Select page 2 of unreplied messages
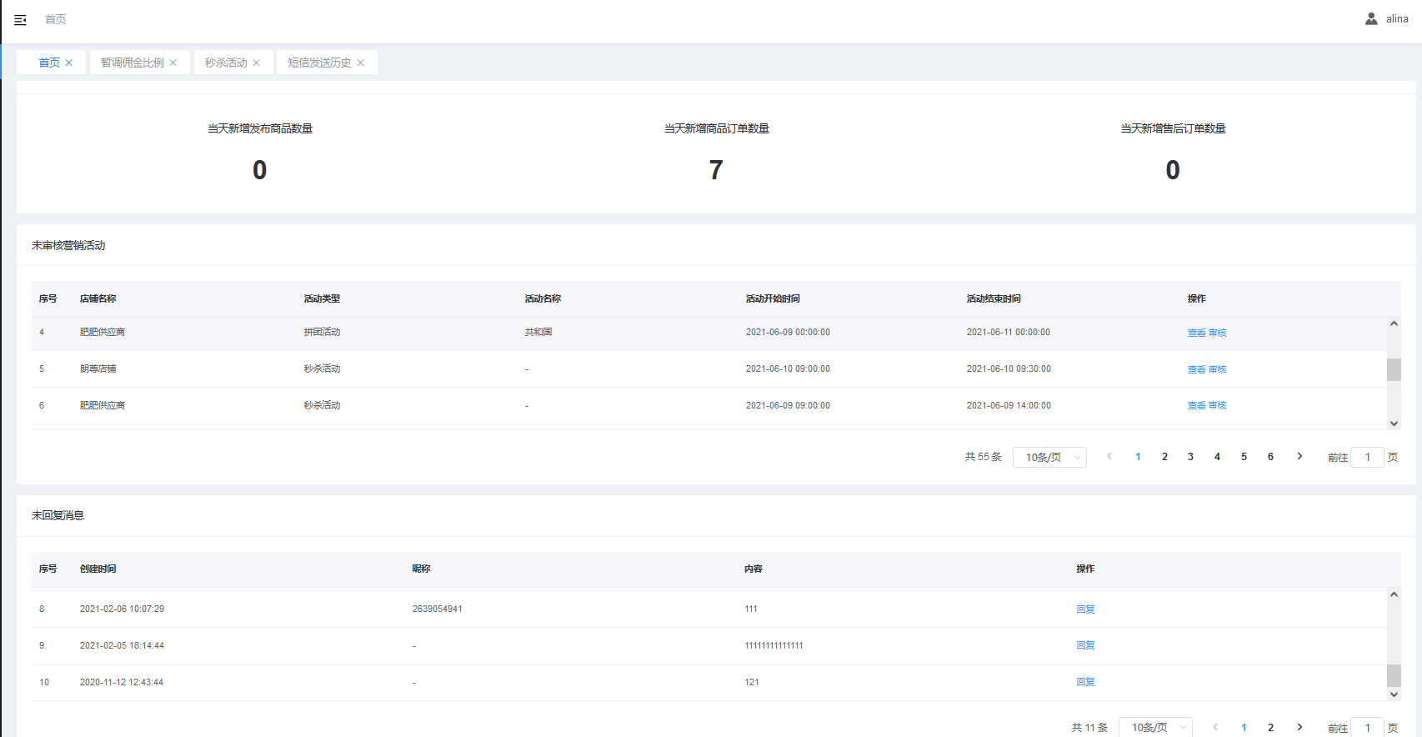This screenshot has width=1422, height=737. pyautogui.click(x=1270, y=727)
